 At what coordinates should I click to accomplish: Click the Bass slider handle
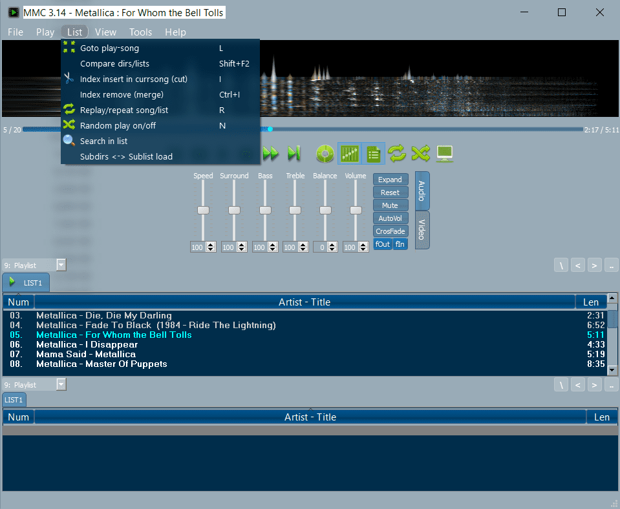click(x=265, y=210)
